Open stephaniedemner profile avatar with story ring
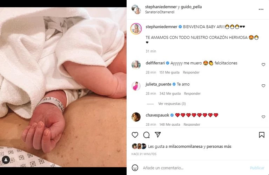 [x=136, y=29]
